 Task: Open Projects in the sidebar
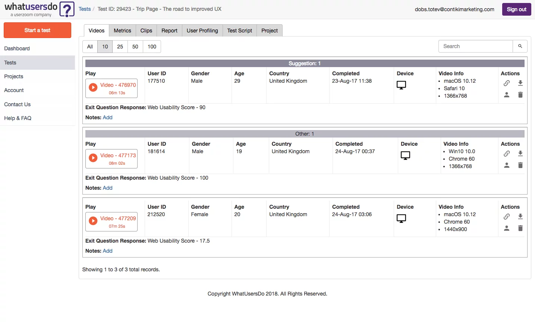pos(37,76)
